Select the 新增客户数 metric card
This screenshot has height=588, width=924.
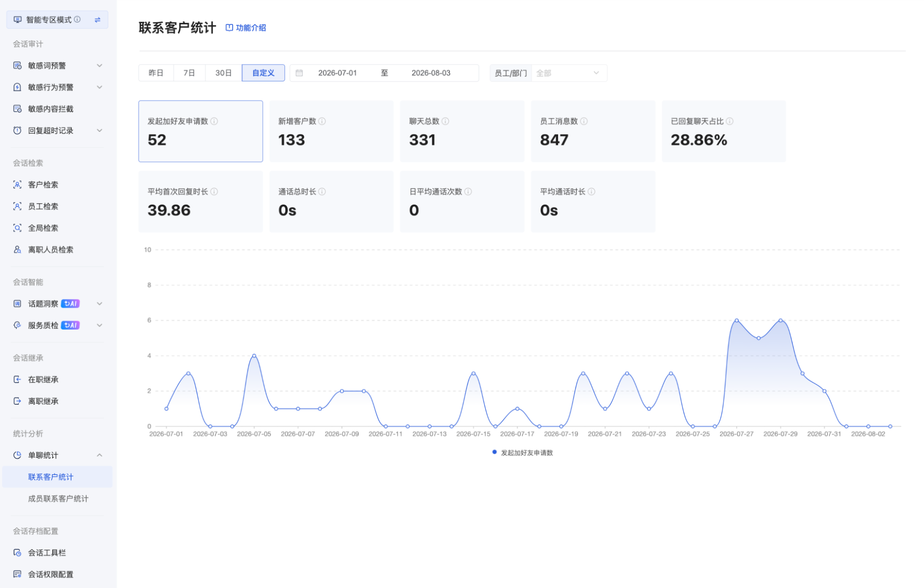332,131
